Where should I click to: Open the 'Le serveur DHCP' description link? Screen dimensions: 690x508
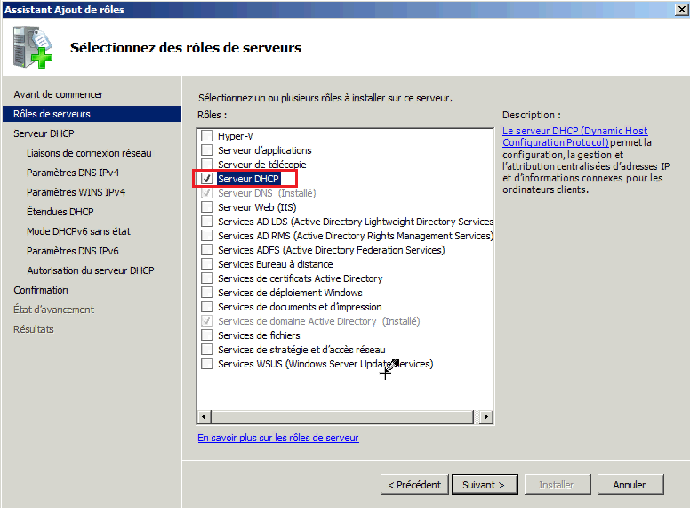tap(574, 136)
